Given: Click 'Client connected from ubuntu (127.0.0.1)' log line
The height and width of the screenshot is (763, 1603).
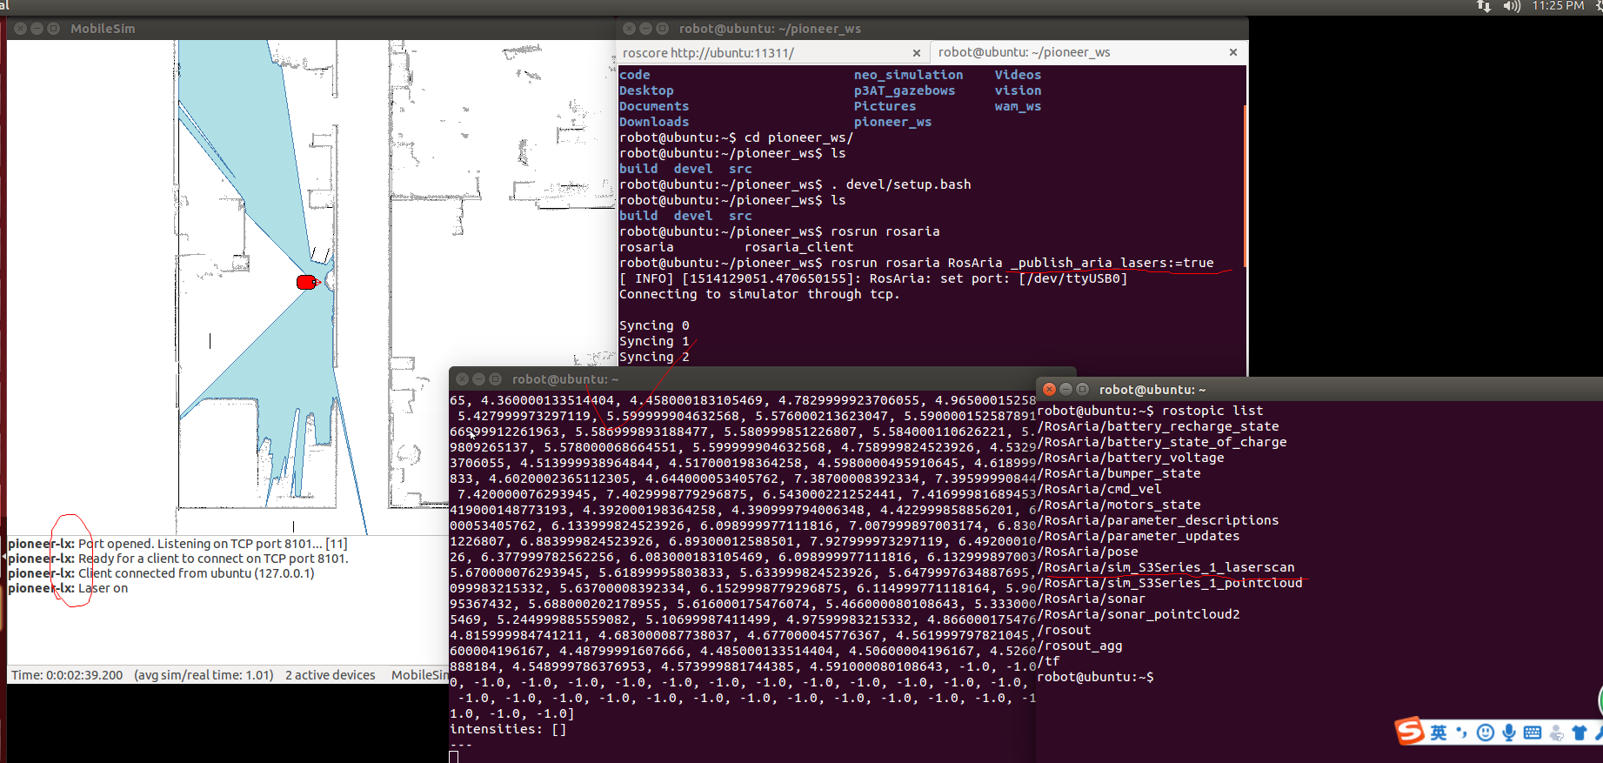Looking at the screenshot, I should click(161, 573).
